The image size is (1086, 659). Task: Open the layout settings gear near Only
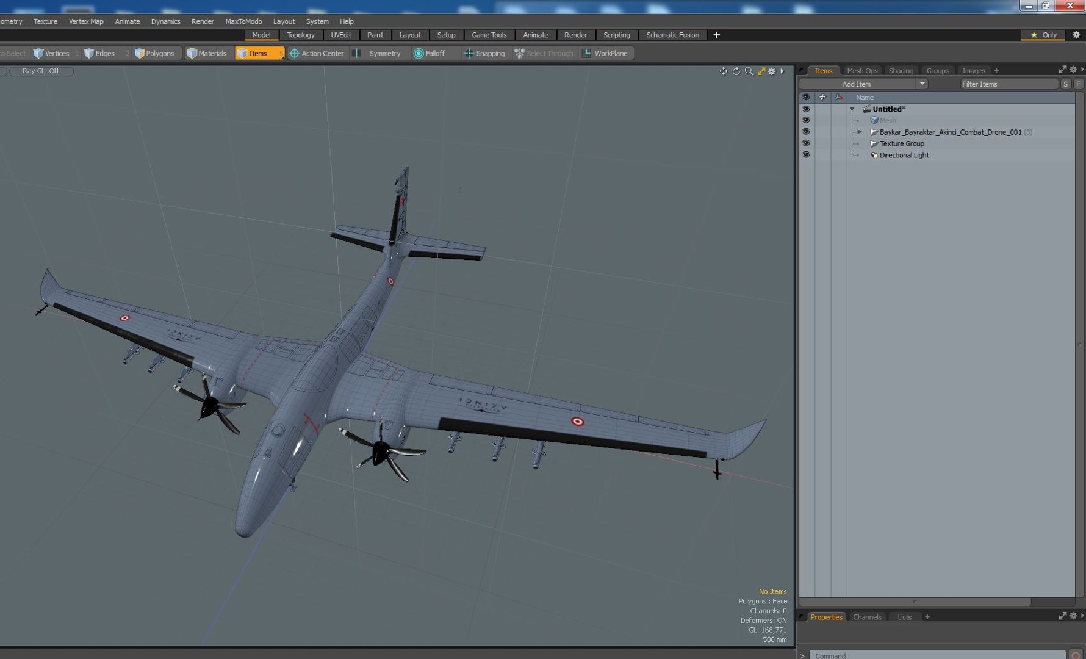(1076, 35)
